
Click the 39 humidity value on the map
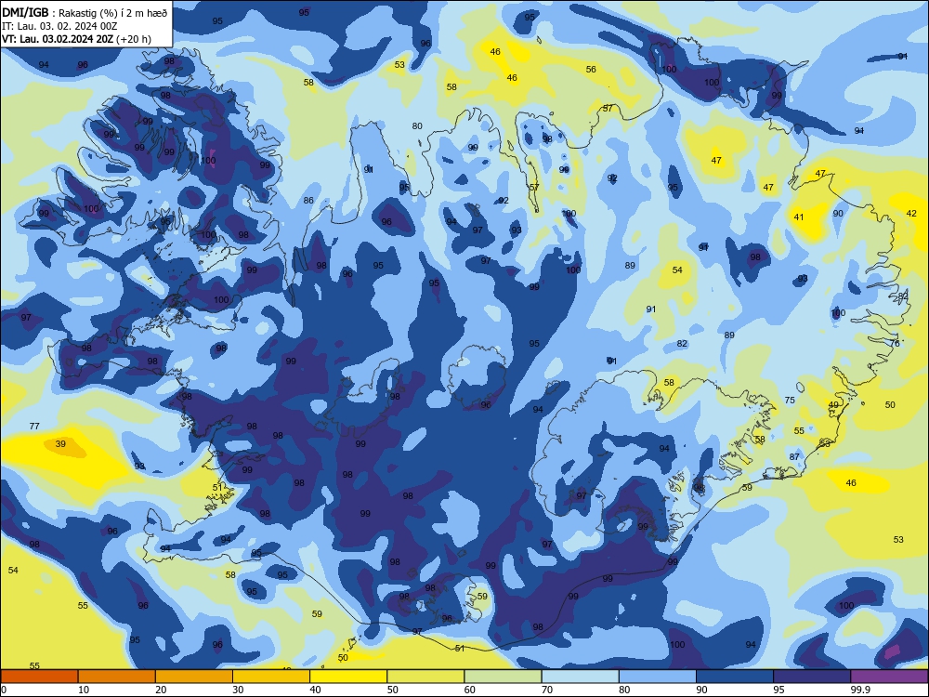[x=60, y=443]
